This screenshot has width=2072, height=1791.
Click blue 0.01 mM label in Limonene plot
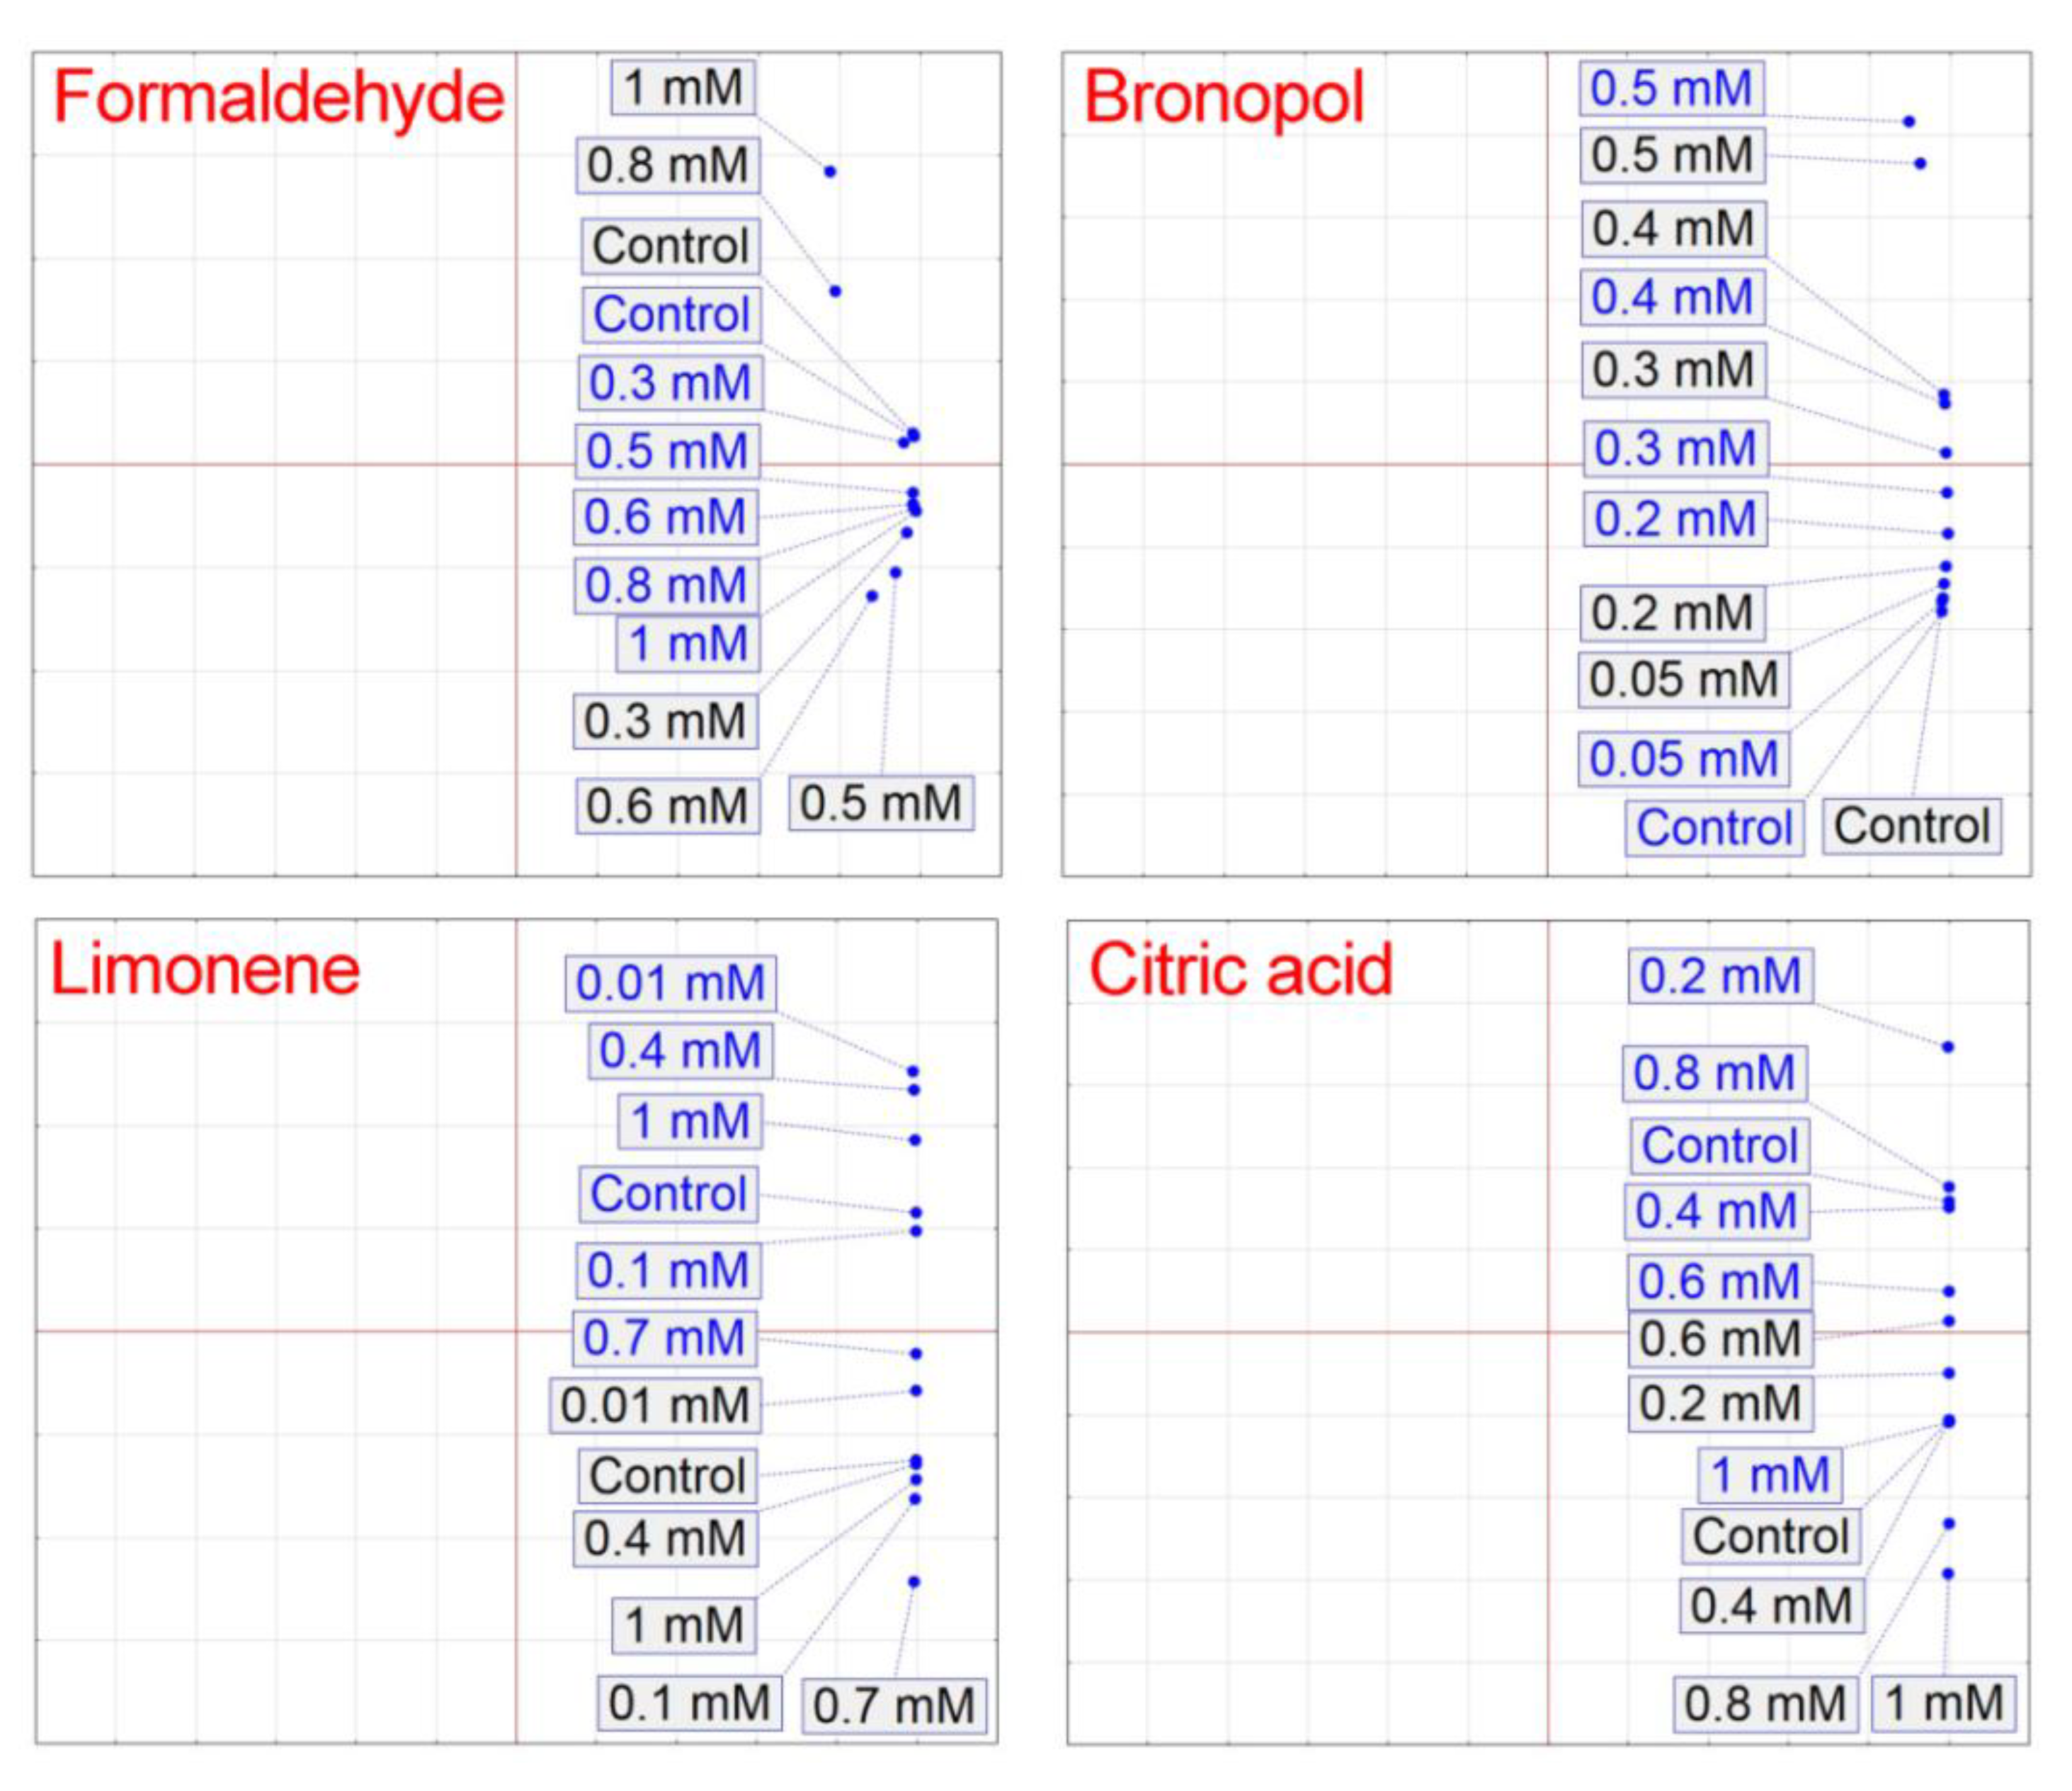[670, 982]
